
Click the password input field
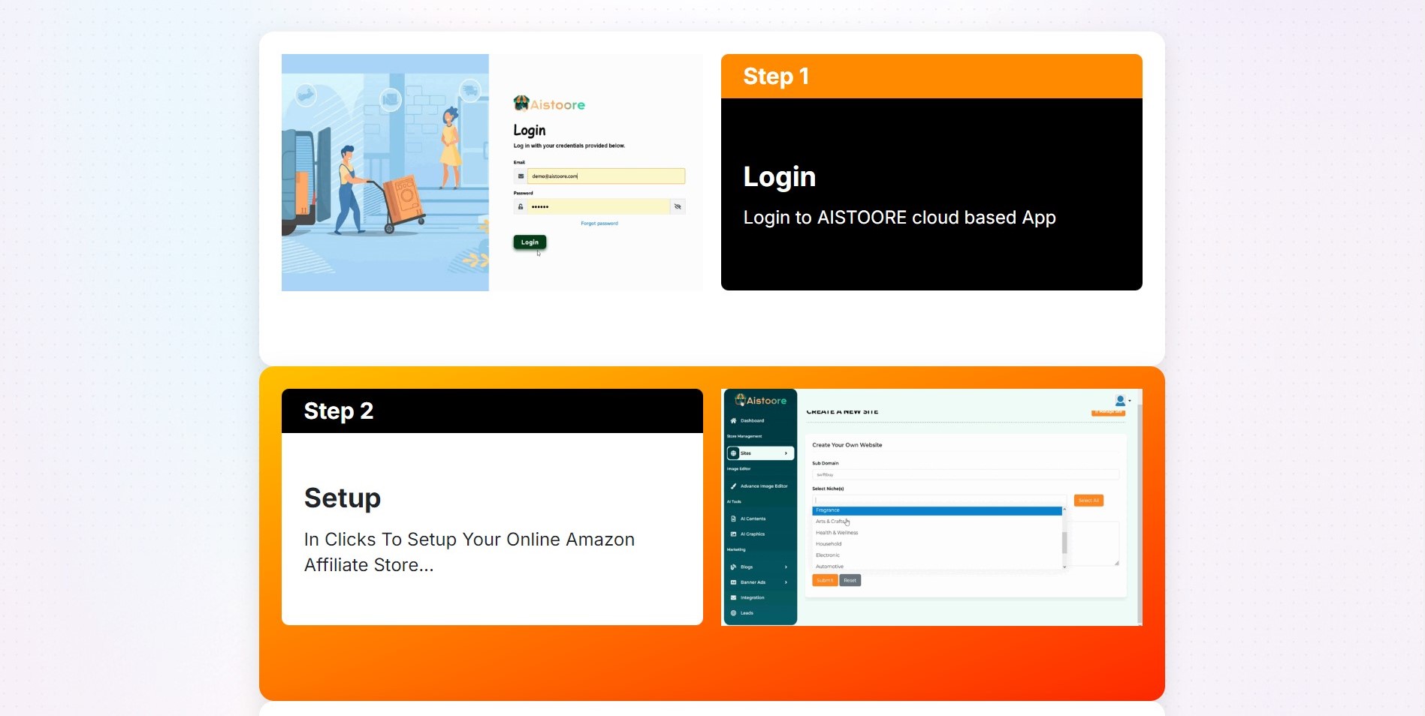click(x=599, y=206)
